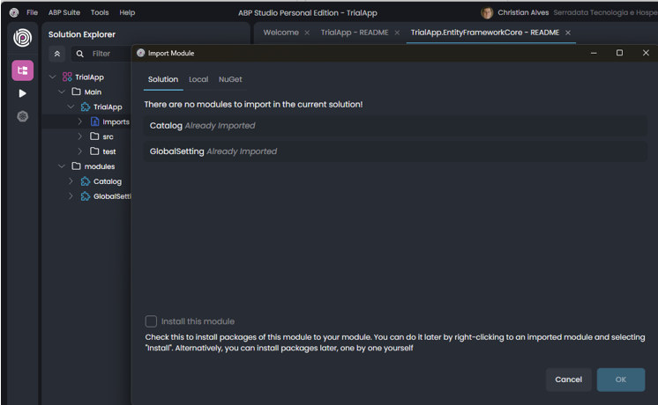Click the Cancel button
The image size is (658, 405).
pos(568,379)
